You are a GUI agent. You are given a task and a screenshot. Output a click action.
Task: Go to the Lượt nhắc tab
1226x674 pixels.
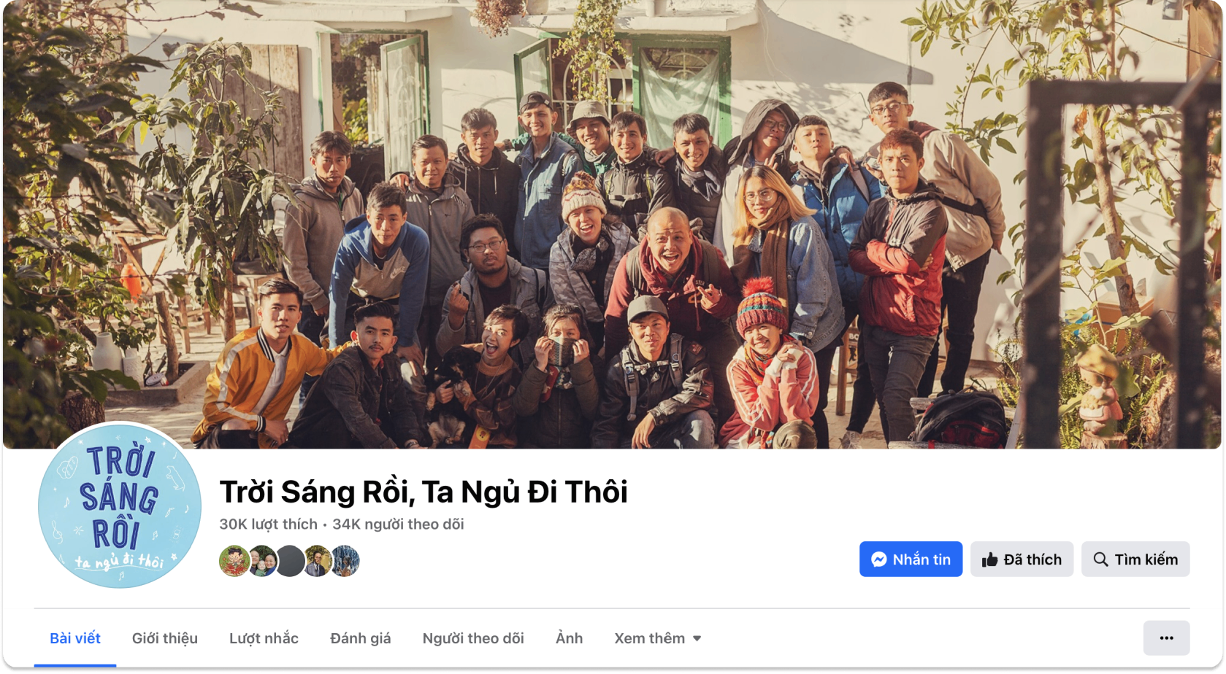264,638
